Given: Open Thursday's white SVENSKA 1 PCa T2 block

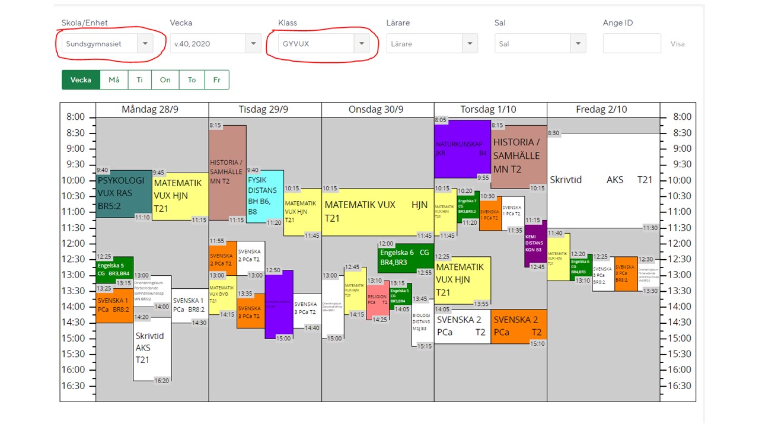Looking at the screenshot, I should point(513,213).
